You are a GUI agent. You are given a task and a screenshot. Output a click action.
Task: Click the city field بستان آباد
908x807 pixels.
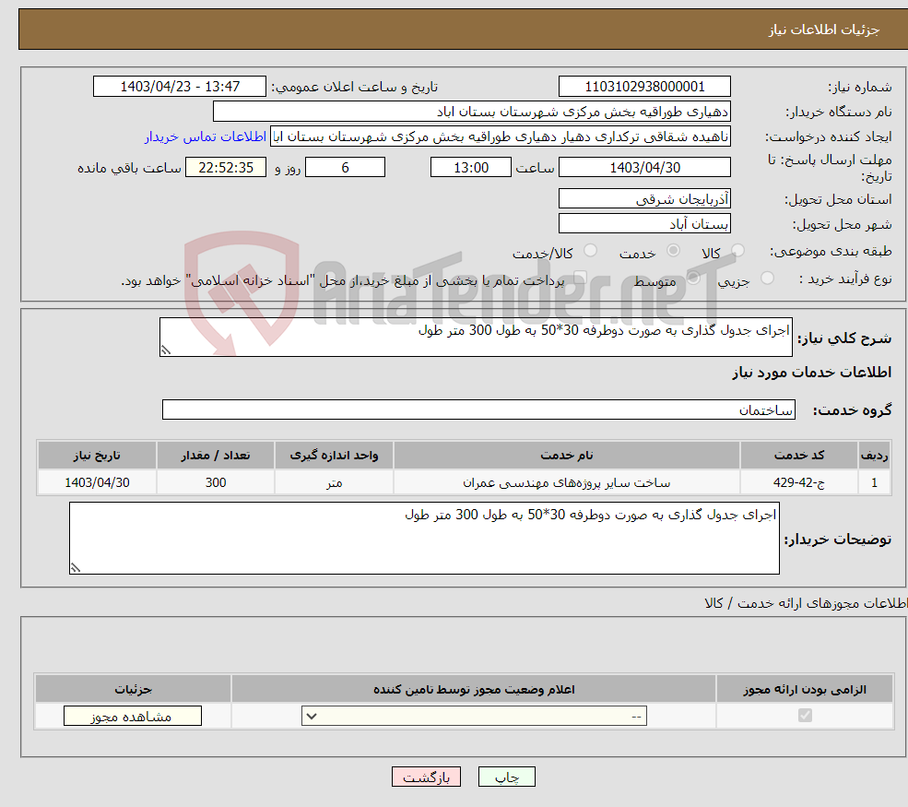click(x=644, y=223)
